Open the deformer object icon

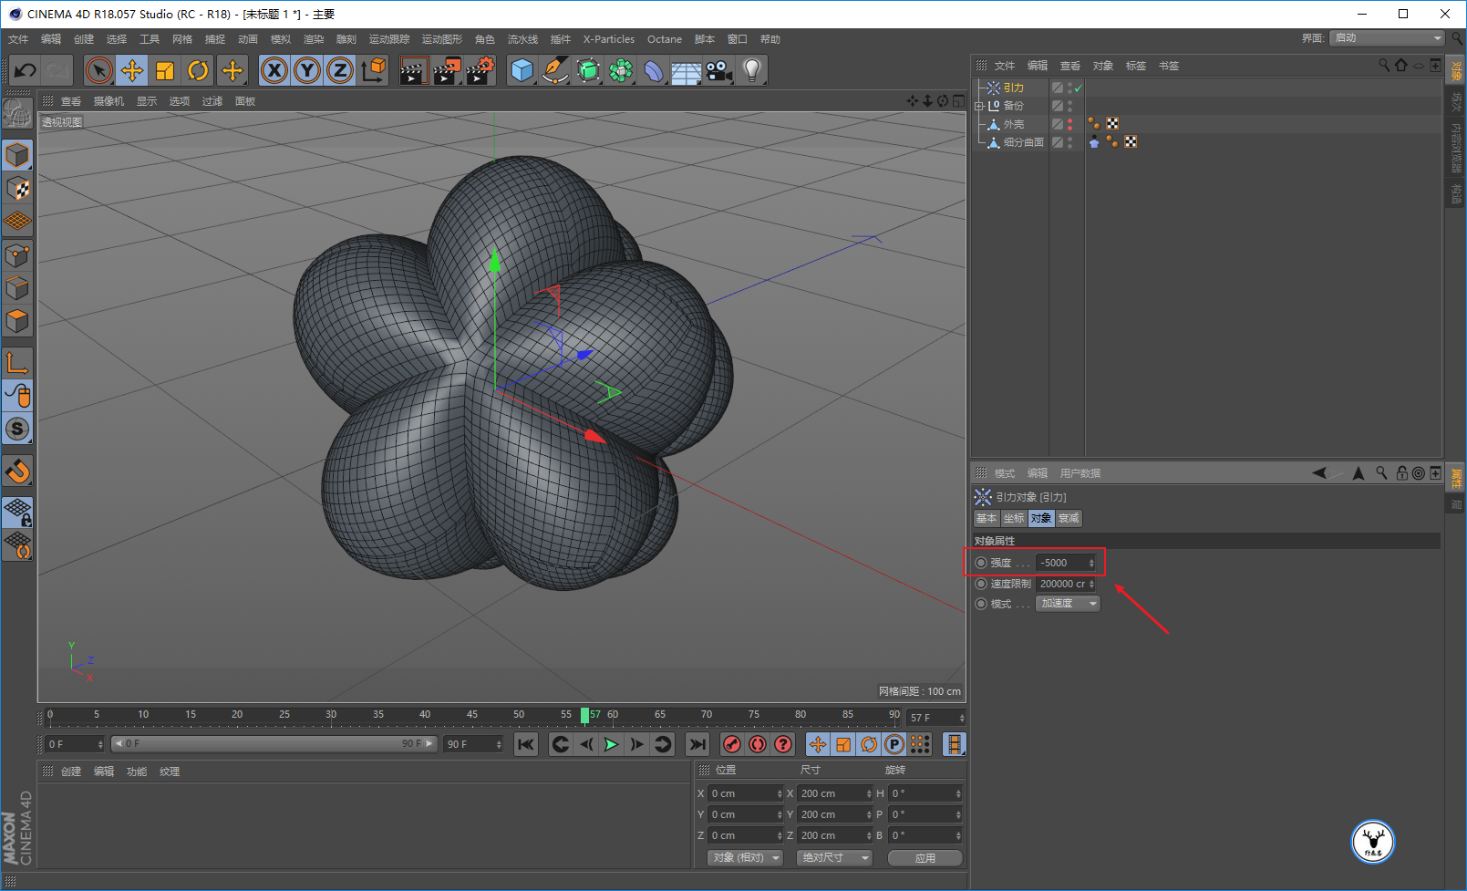click(654, 70)
